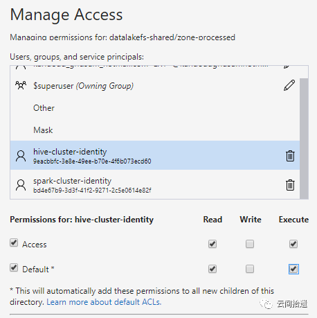Select the Other entry in list
The image size is (317, 318).
(155, 108)
